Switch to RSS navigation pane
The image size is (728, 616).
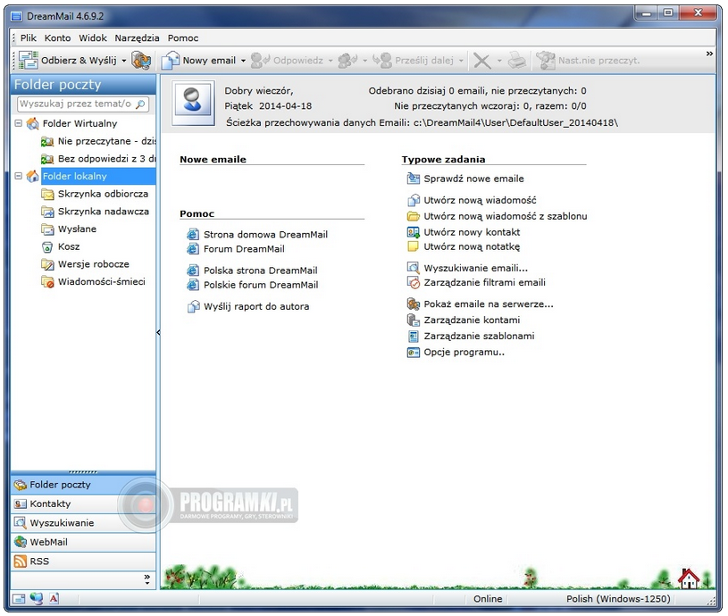coord(83,562)
